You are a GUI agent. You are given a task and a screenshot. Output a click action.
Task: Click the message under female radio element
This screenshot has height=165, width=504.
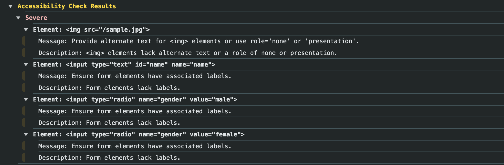click(135, 146)
